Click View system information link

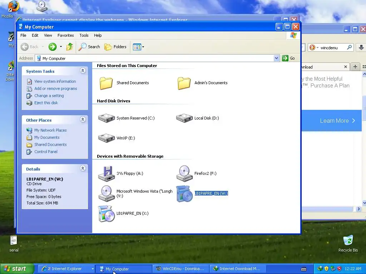click(55, 81)
